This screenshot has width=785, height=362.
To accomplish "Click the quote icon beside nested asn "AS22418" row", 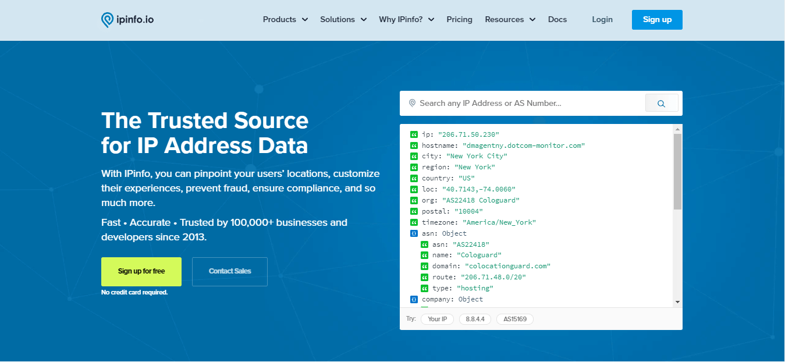I will tap(424, 244).
